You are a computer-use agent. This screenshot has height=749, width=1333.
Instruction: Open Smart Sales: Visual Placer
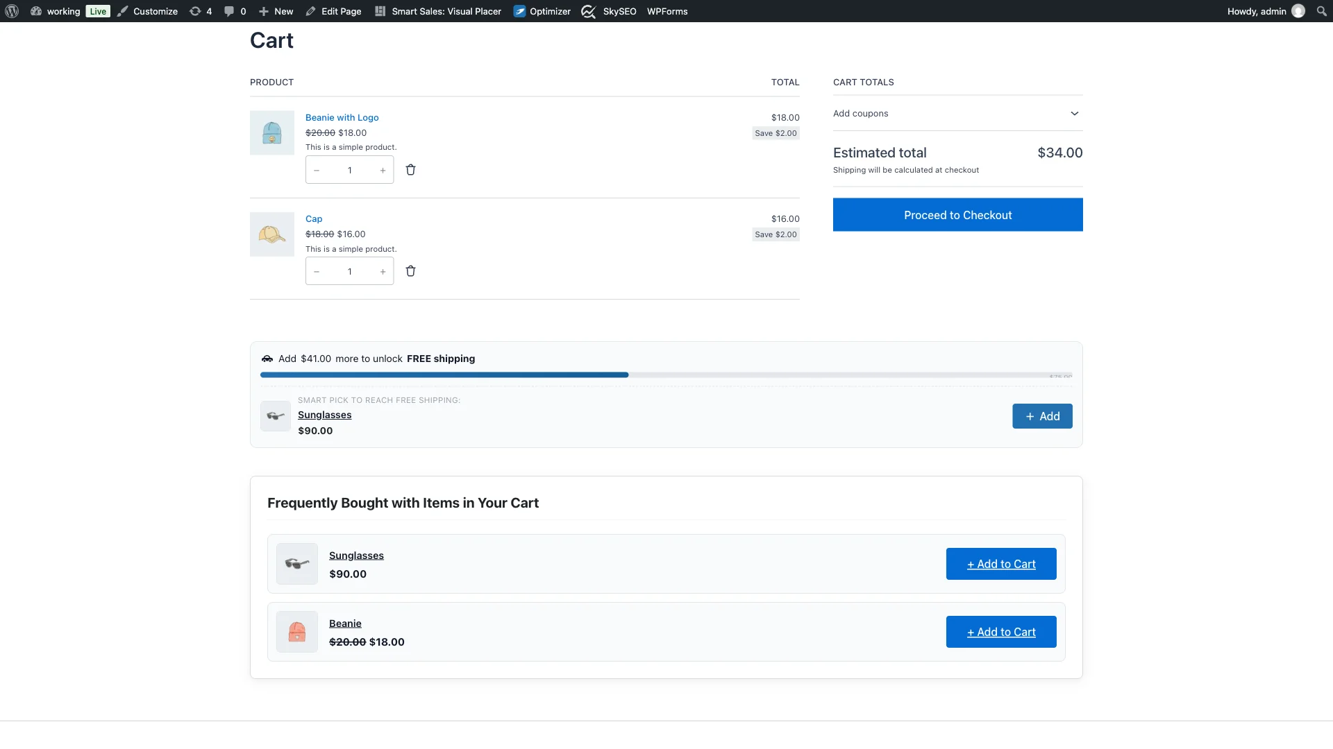coord(438,11)
